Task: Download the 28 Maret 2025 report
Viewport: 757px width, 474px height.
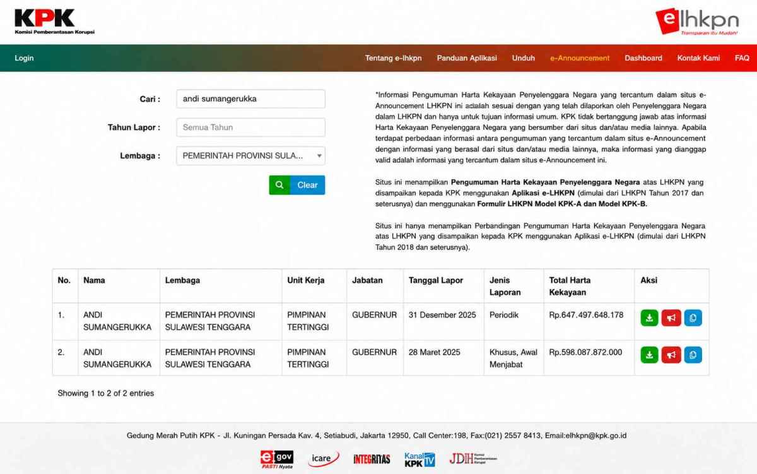Action: tap(649, 355)
